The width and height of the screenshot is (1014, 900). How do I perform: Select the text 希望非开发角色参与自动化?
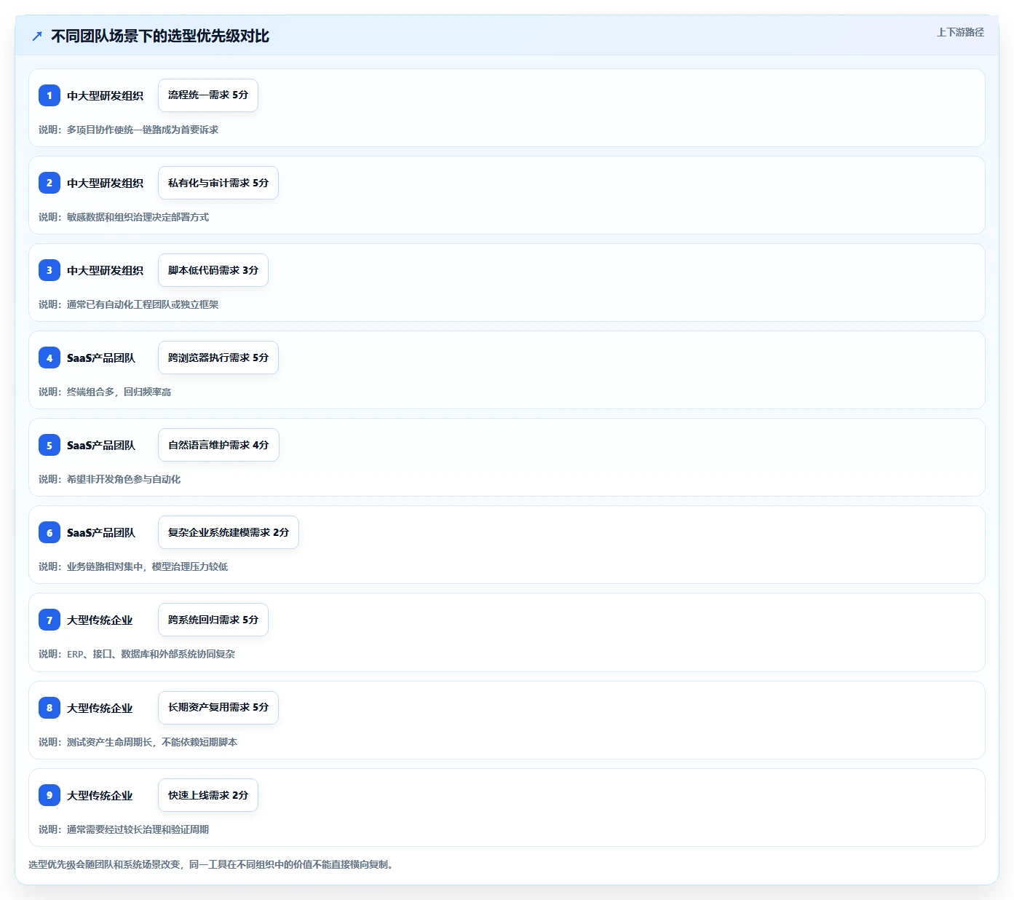pyautogui.click(x=124, y=479)
